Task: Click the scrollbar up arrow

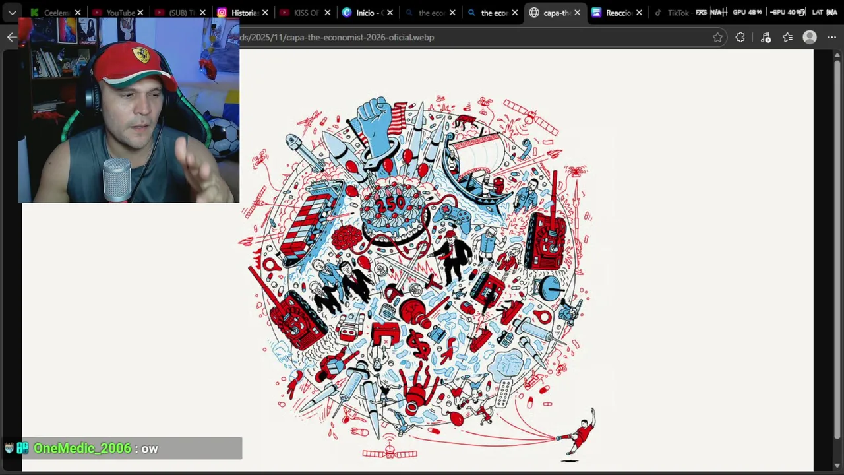Action: click(x=837, y=55)
